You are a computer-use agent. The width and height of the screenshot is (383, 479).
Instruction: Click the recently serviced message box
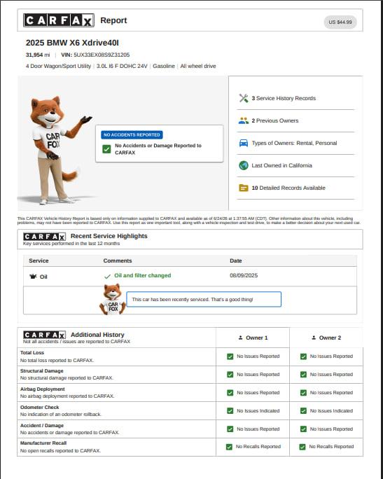[204, 300]
